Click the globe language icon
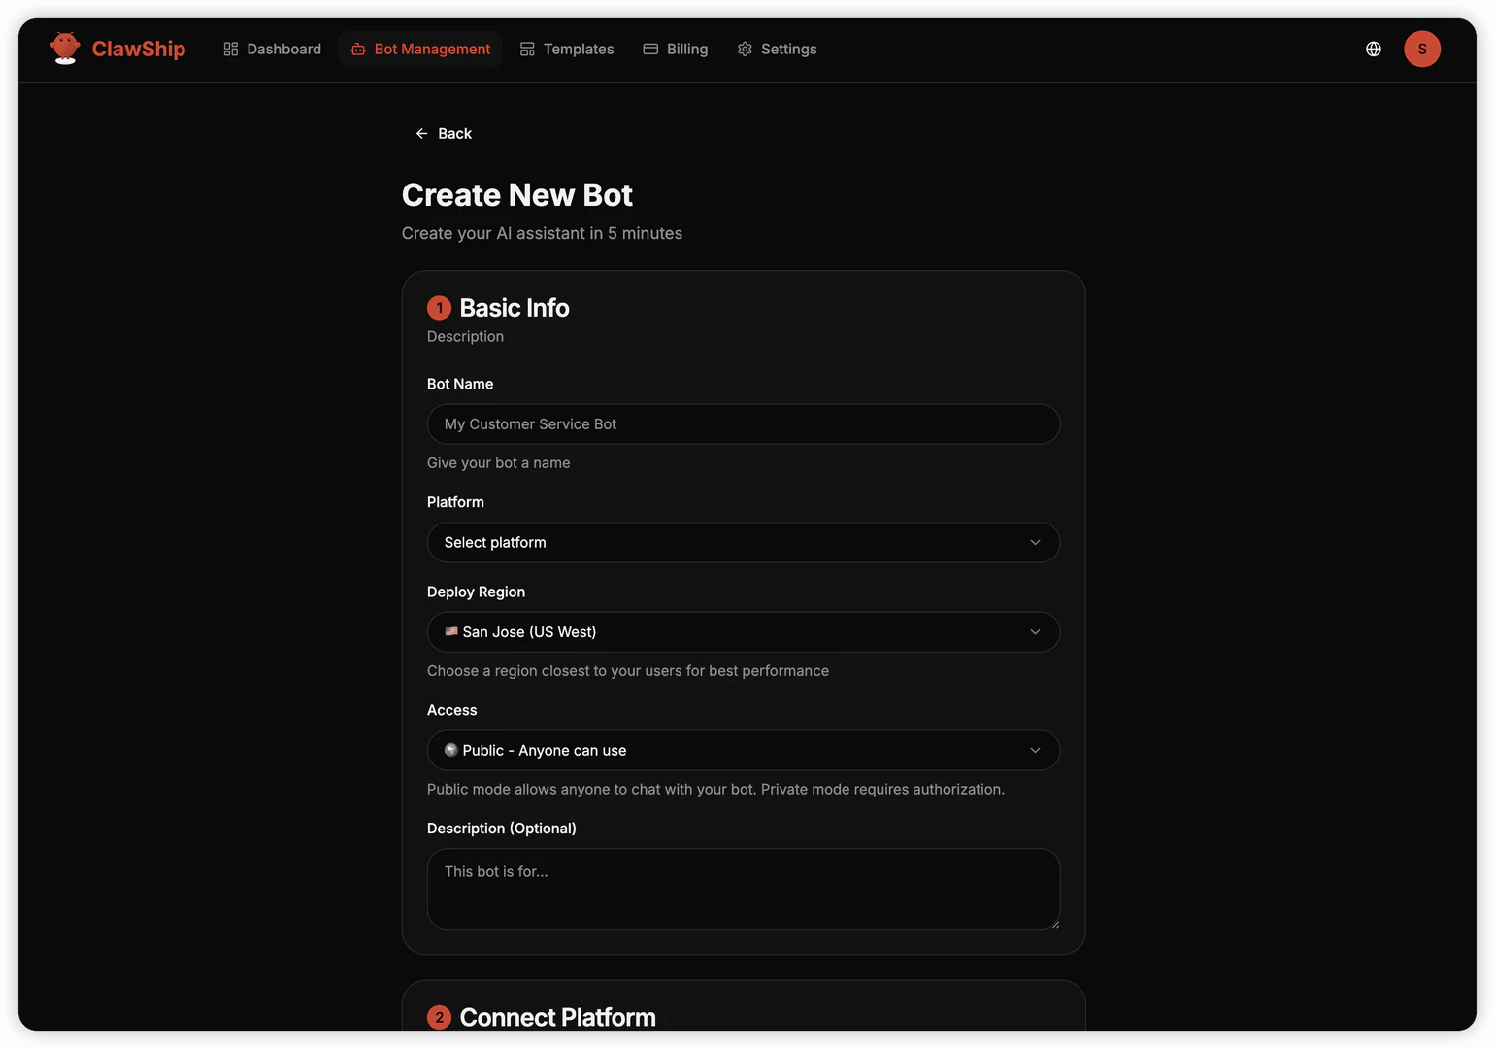1495x1049 pixels. [1373, 48]
